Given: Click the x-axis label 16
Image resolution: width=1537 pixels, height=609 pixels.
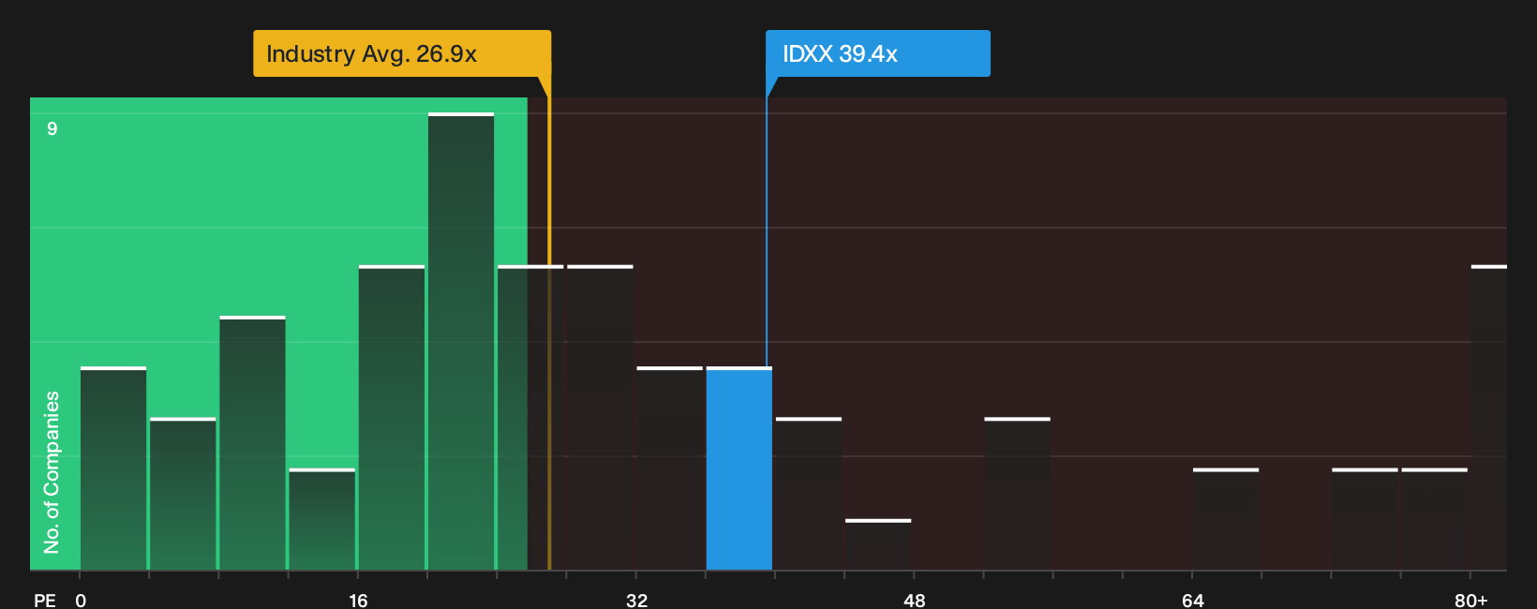Looking at the screenshot, I should tap(358, 600).
